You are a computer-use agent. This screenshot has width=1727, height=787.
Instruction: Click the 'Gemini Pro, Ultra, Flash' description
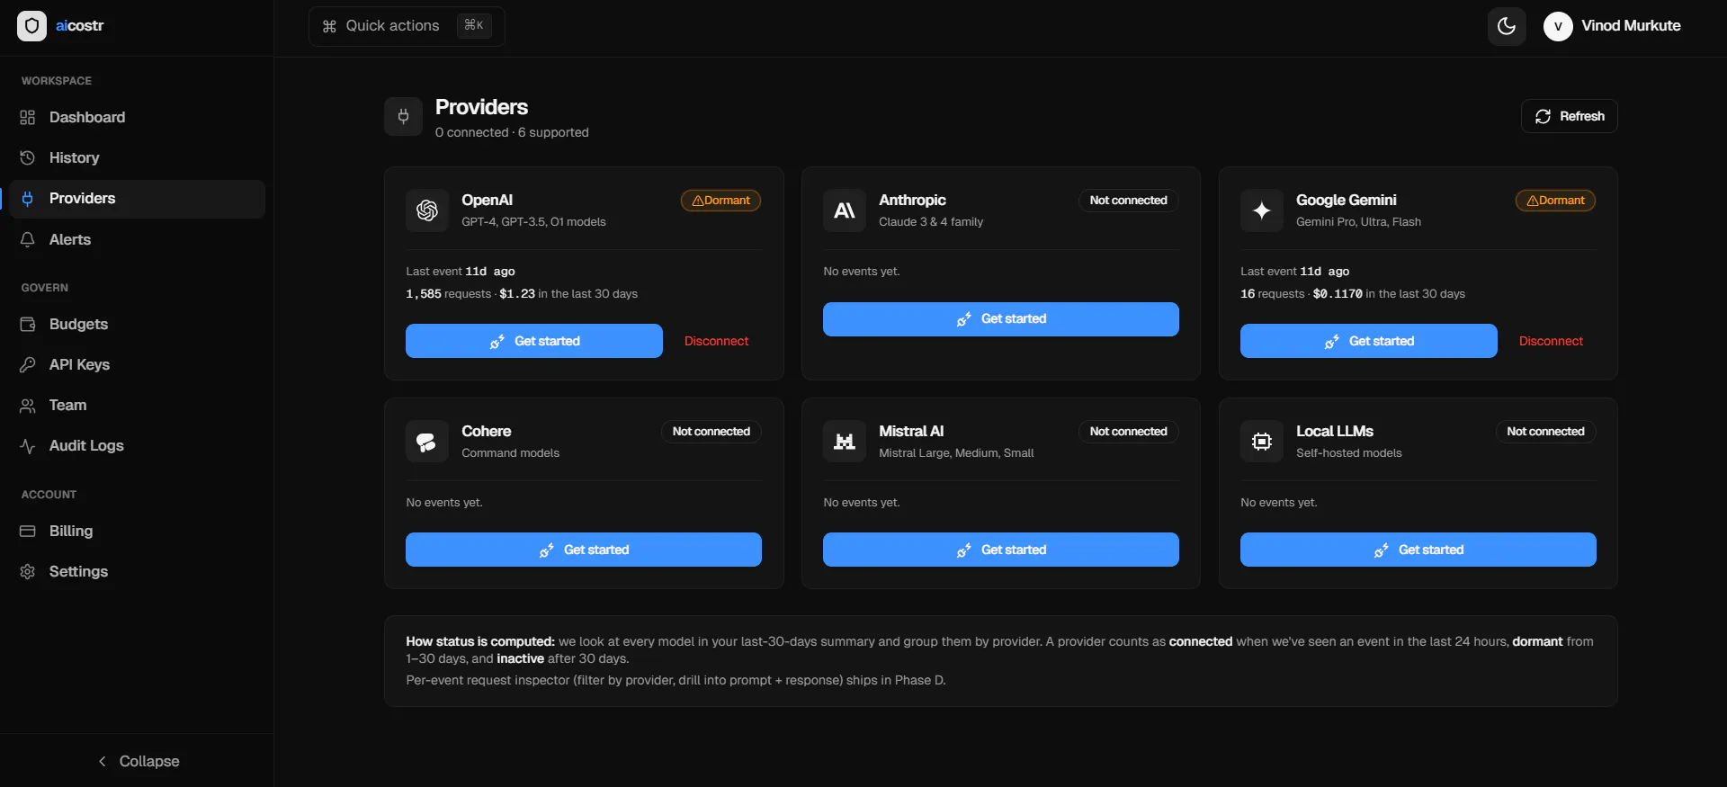pyautogui.click(x=1358, y=222)
